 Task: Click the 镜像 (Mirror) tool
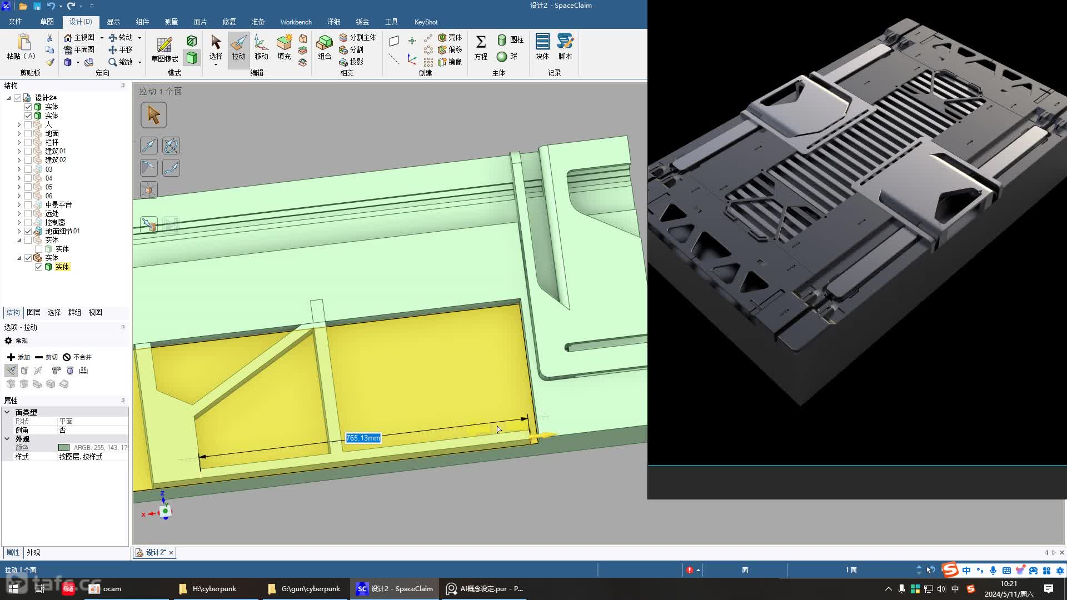pos(450,62)
